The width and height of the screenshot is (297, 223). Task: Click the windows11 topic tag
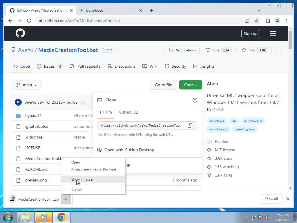(x=219, y=129)
